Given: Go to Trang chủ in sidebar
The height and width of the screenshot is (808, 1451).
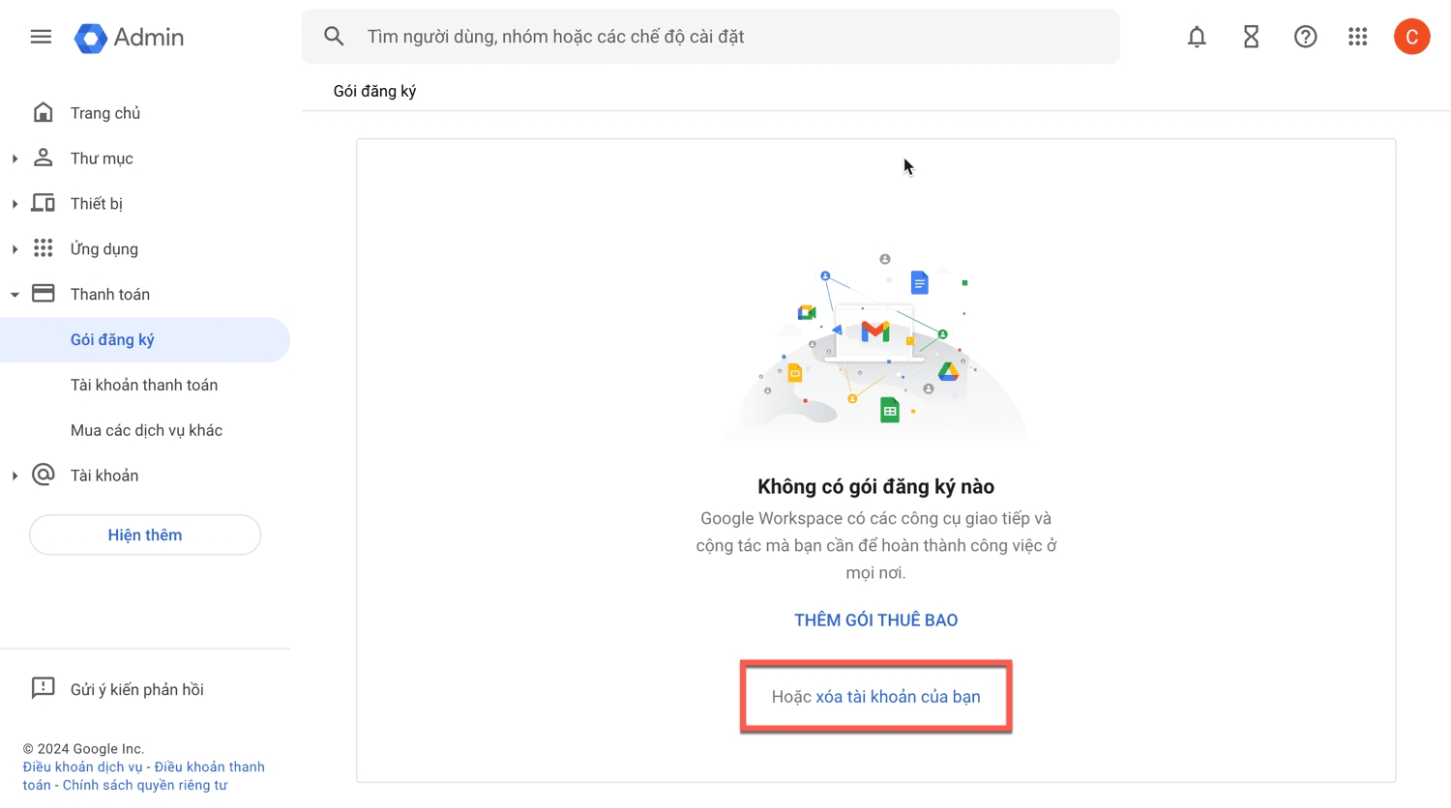Looking at the screenshot, I should pos(104,113).
